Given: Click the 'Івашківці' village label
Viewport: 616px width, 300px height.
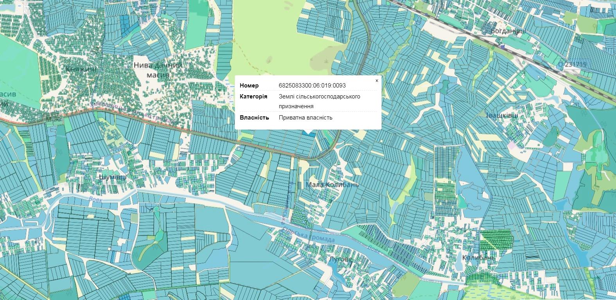Looking at the screenshot, I should [x=502, y=116].
